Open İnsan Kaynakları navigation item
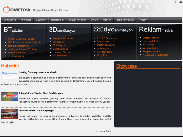The image size is (183, 137). click(x=125, y=20)
